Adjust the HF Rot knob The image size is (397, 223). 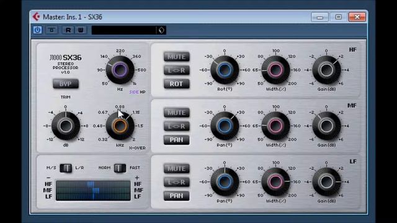point(225,70)
